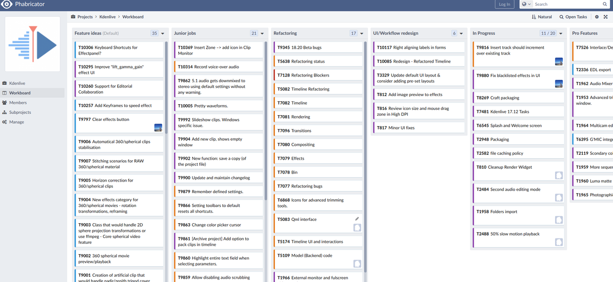
Task: Select Members in the sidebar
Action: (x=33, y=102)
